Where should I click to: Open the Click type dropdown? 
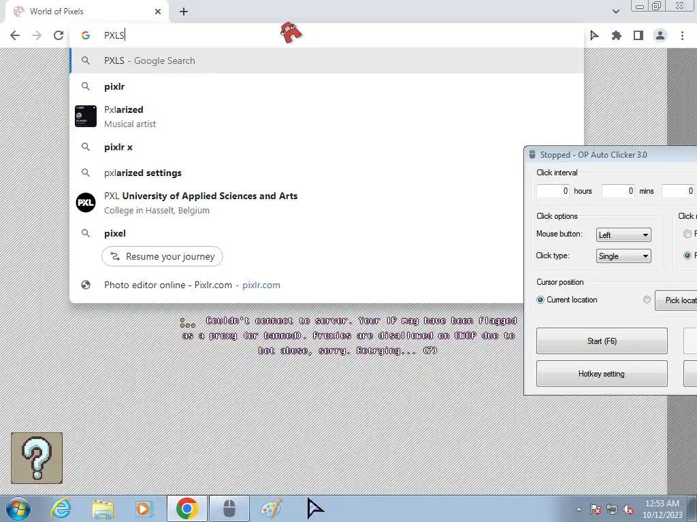623,256
